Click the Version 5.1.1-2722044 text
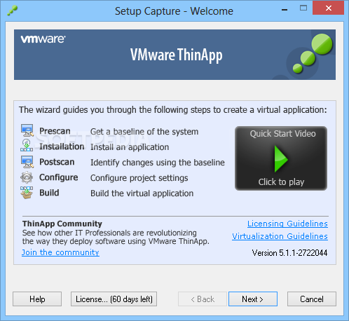Image resolution: width=349 pixels, height=321 pixels. pyautogui.click(x=289, y=253)
